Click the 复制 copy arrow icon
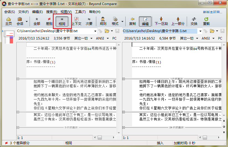The height and width of the screenshot is (147, 228). click(x=133, y=21)
